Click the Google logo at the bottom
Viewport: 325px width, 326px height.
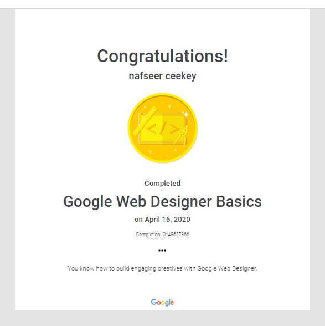coord(162,303)
